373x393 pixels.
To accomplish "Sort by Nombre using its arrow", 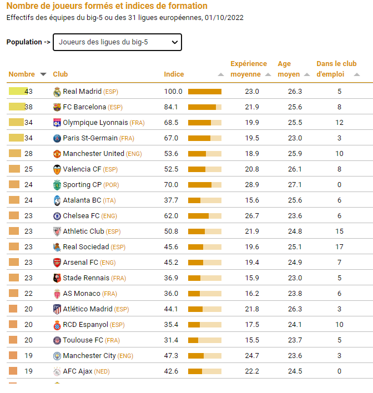I will 43,74.
